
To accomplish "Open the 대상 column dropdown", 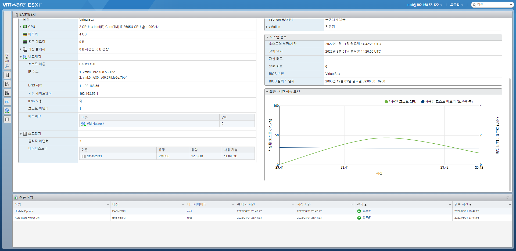I will [182, 205].
